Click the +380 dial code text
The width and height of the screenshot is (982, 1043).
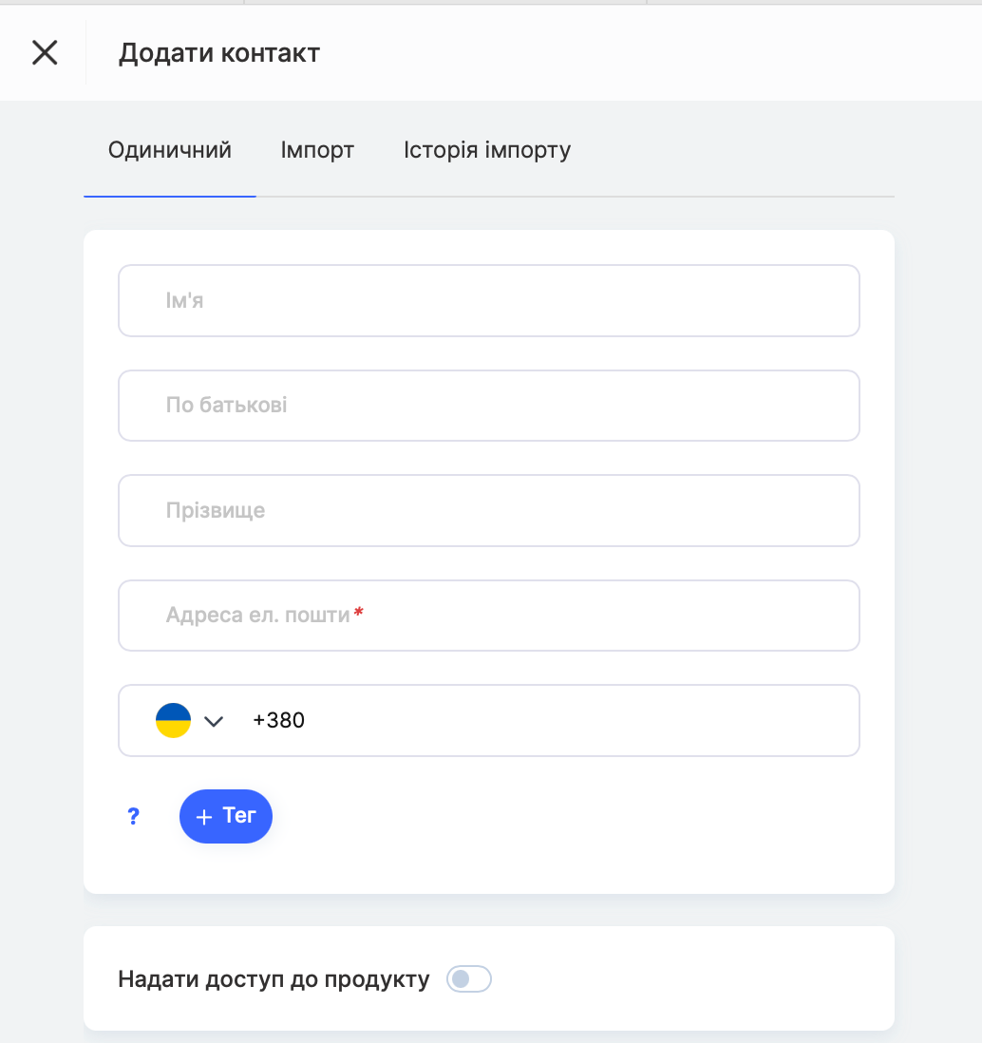coord(278,720)
